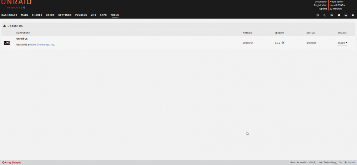This screenshot has width=357, height=165.
Task: Click the Author column header
Action: [x=247, y=33]
